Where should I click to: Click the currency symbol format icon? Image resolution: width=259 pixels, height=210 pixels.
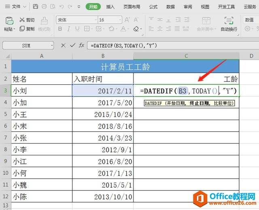coord(247,29)
